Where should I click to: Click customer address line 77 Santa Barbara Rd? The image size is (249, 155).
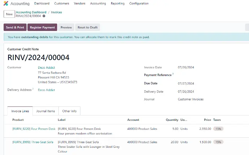point(52,73)
